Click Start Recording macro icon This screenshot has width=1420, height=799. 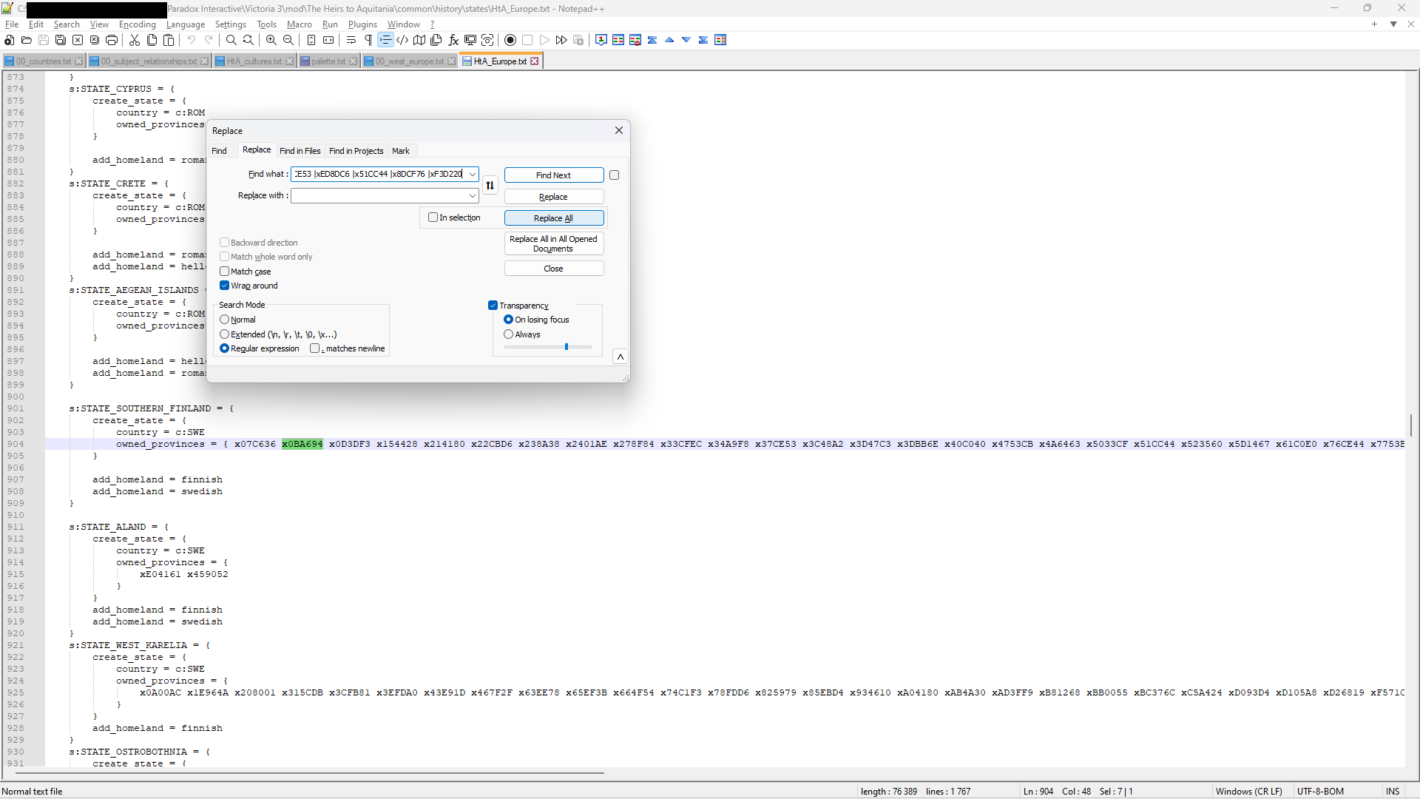click(x=510, y=40)
